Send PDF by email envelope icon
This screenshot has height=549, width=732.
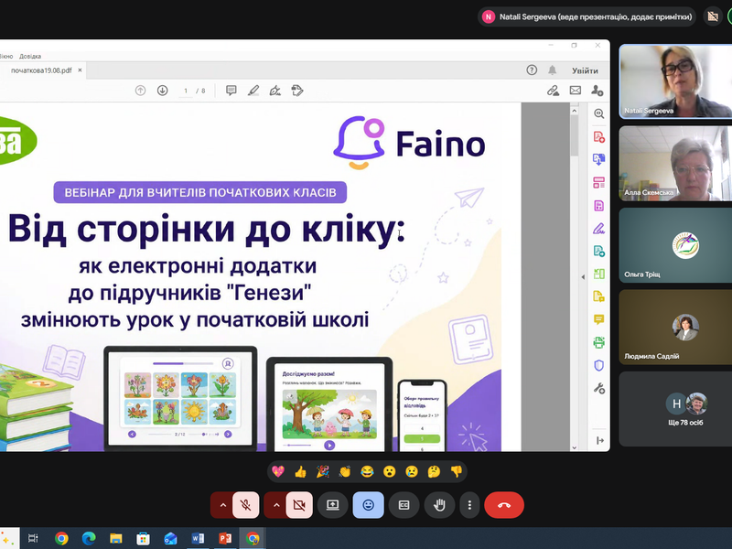point(576,91)
